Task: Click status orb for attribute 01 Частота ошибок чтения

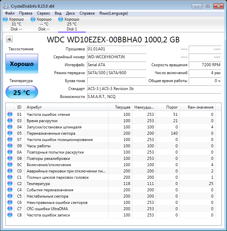Action: click(x=10, y=114)
